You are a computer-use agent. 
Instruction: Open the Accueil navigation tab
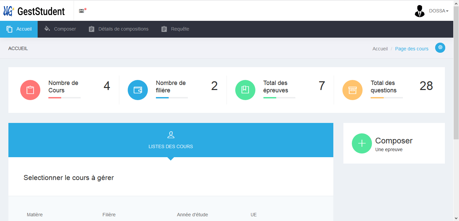[19, 29]
